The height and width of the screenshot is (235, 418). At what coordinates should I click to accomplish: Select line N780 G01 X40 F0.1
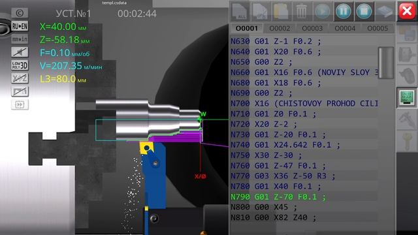(x=304, y=187)
